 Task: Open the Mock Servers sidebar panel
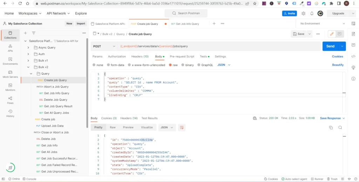click(10, 74)
